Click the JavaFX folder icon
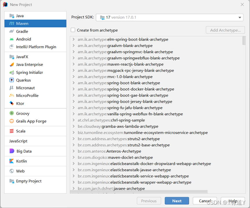250x208 pixels. [x=12, y=57]
